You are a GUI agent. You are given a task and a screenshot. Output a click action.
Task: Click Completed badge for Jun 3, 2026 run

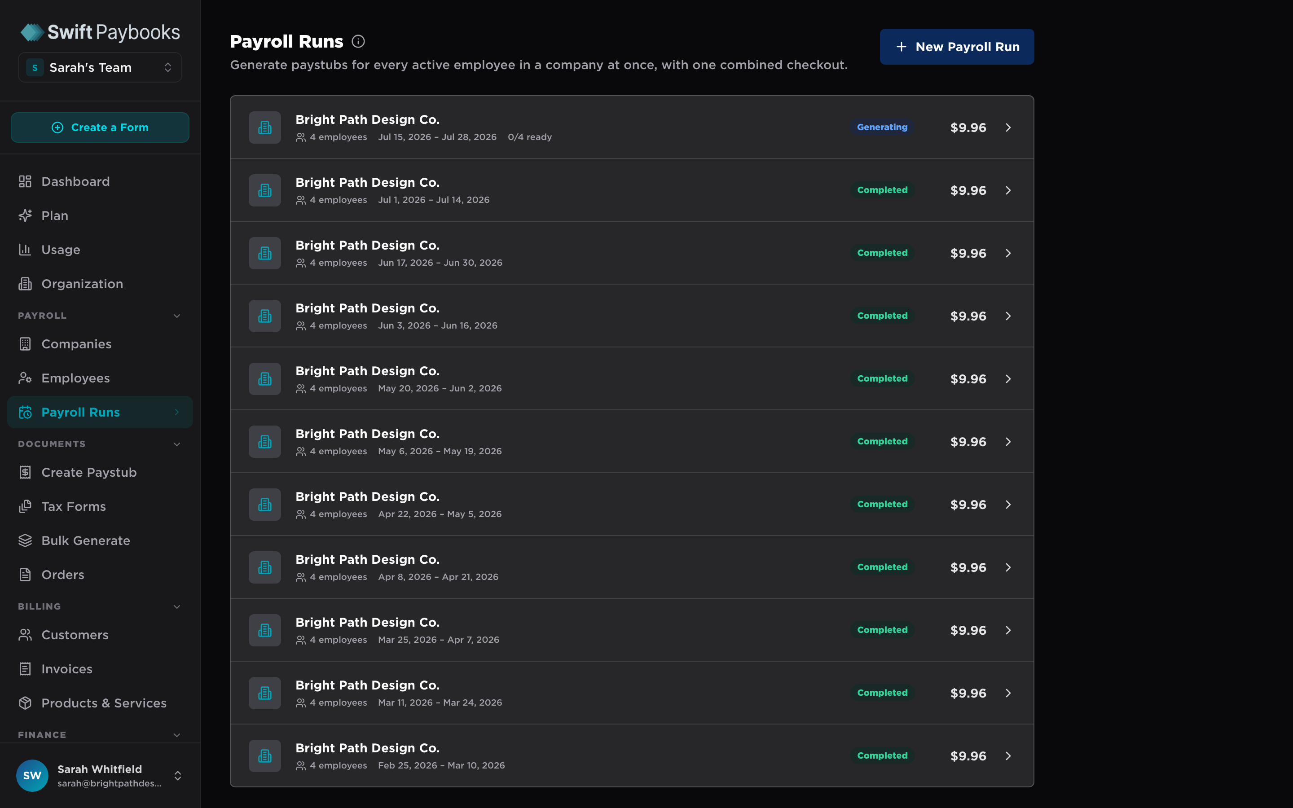tap(882, 316)
